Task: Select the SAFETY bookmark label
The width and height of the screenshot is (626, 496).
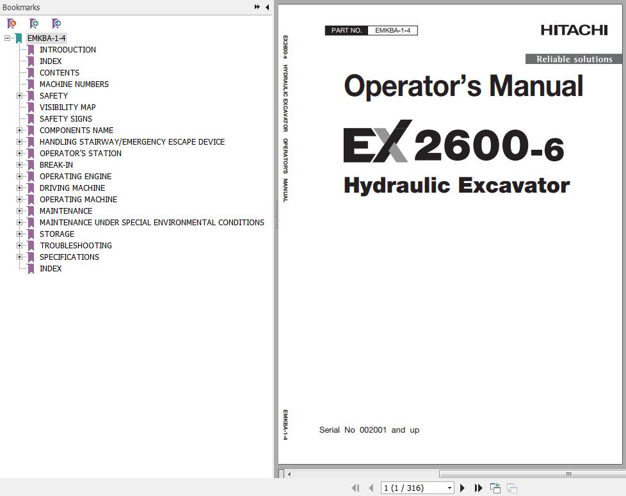Action: (x=54, y=96)
